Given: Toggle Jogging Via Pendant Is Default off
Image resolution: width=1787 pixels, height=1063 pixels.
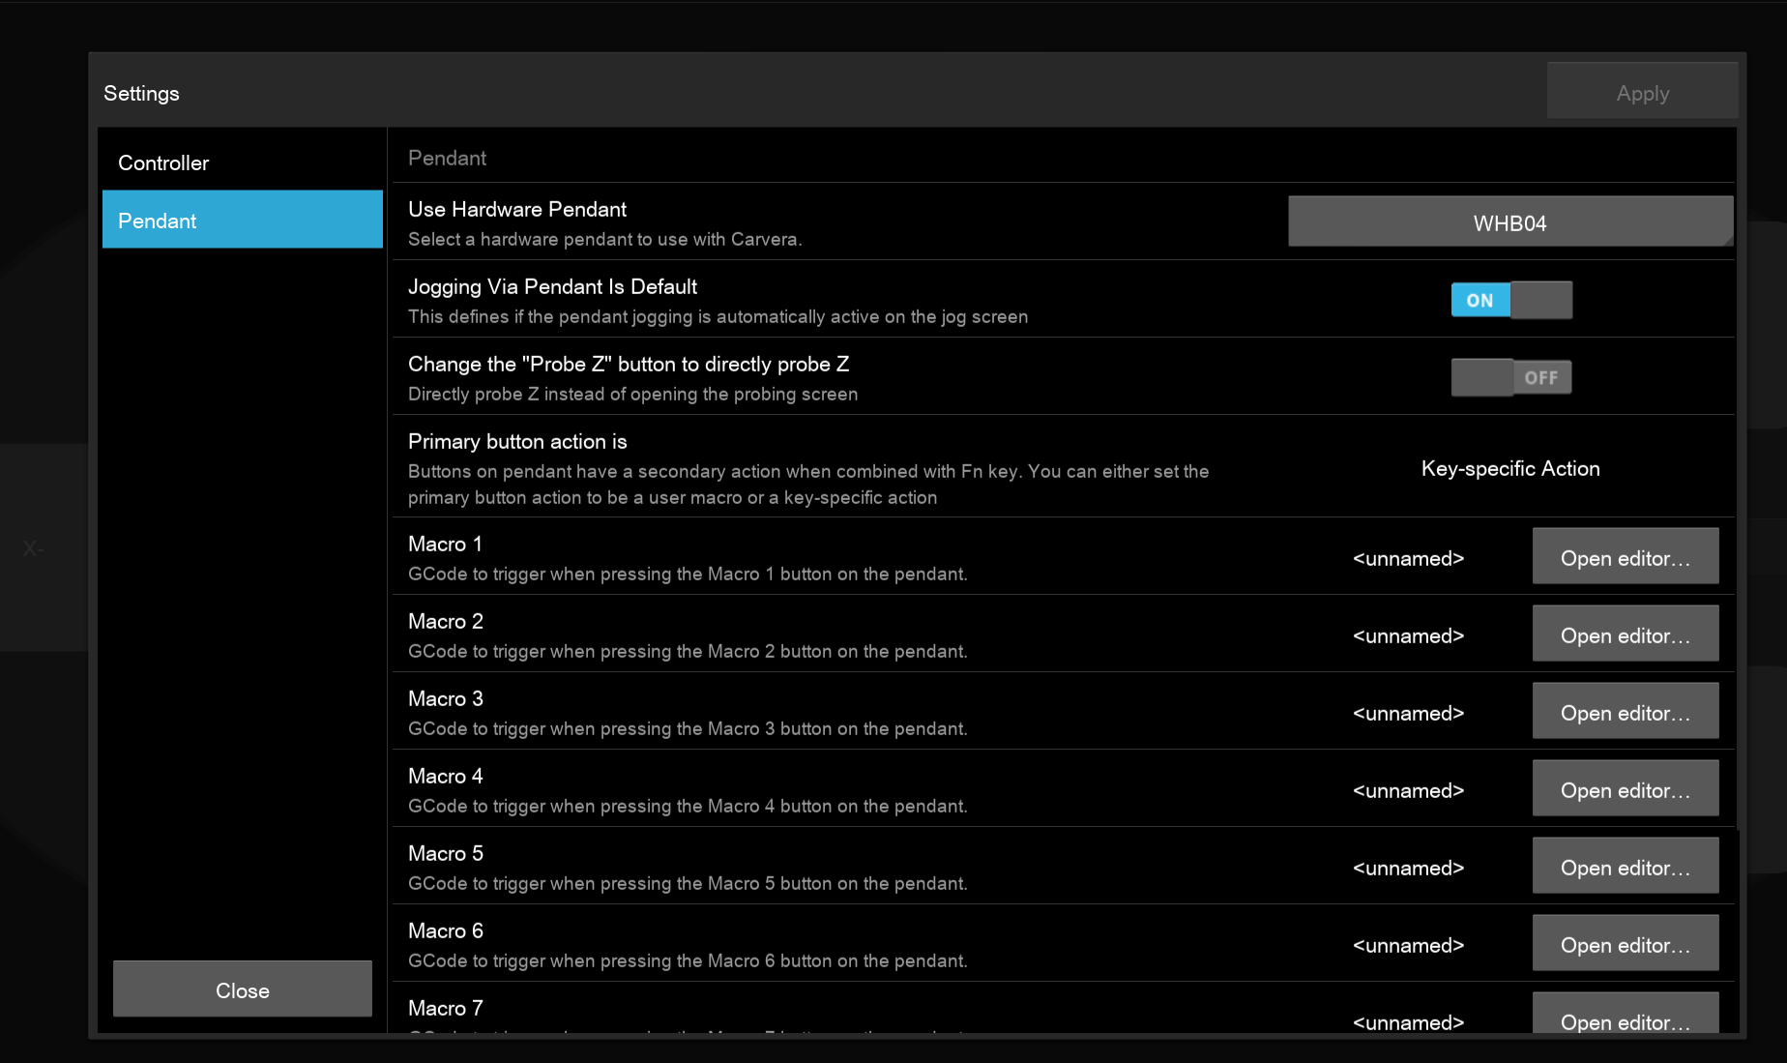Looking at the screenshot, I should (1510, 300).
